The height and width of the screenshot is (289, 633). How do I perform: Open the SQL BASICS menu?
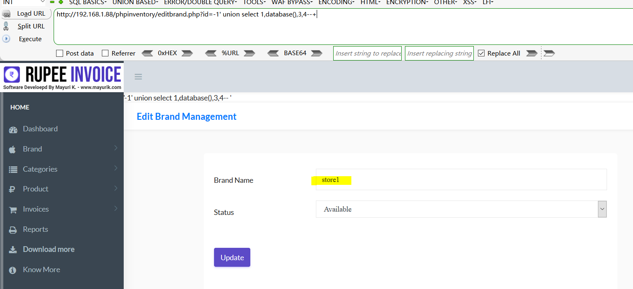88,2
